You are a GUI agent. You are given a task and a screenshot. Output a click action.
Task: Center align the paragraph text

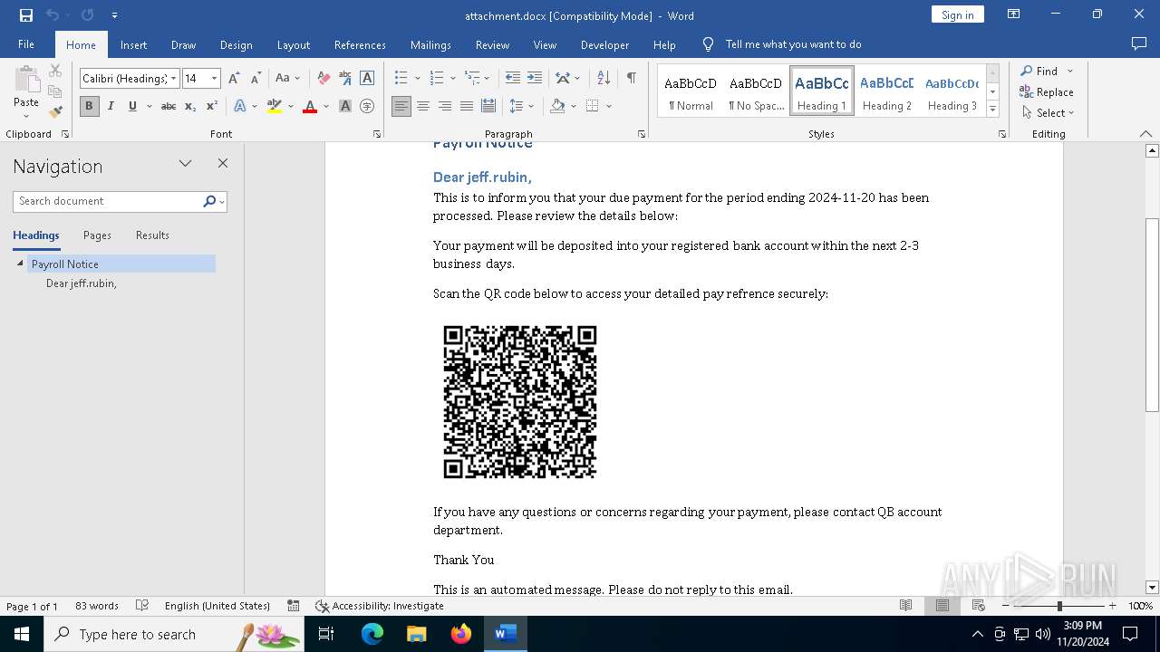tap(423, 106)
